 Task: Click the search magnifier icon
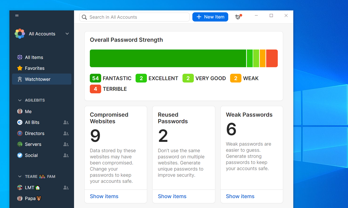pos(84,17)
